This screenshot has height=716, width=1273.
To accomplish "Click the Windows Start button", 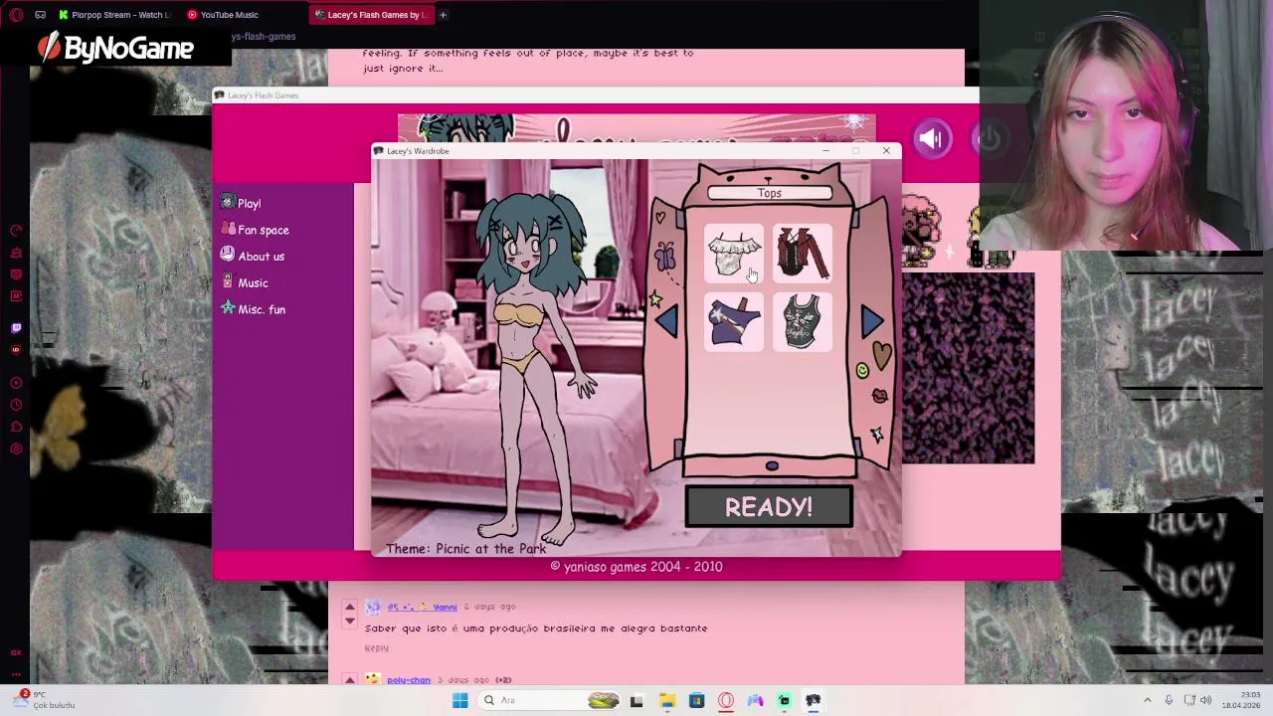I will pos(459,700).
